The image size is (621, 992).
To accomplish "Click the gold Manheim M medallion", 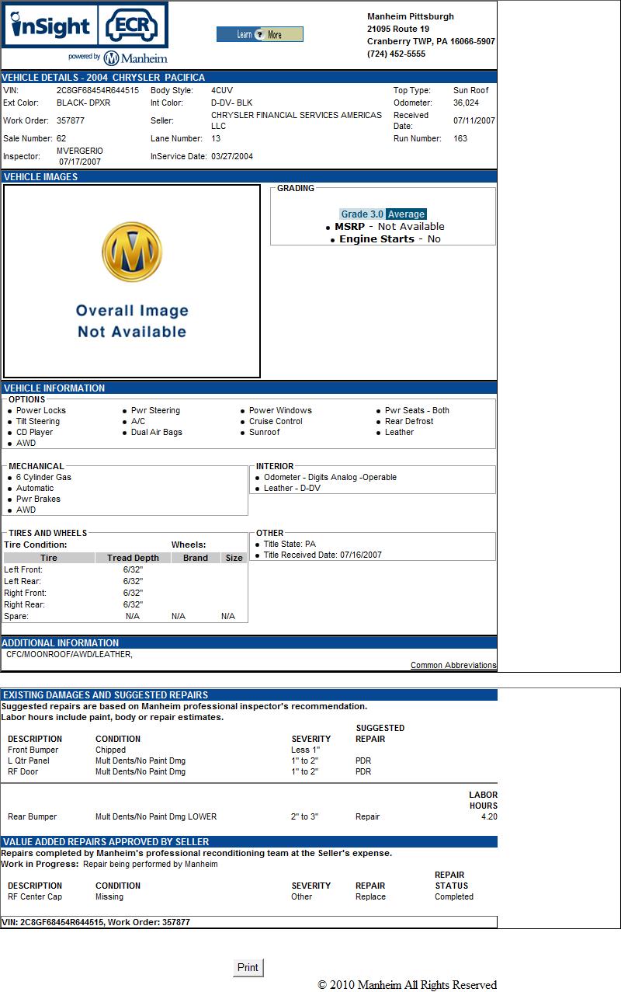I will tap(131, 253).
